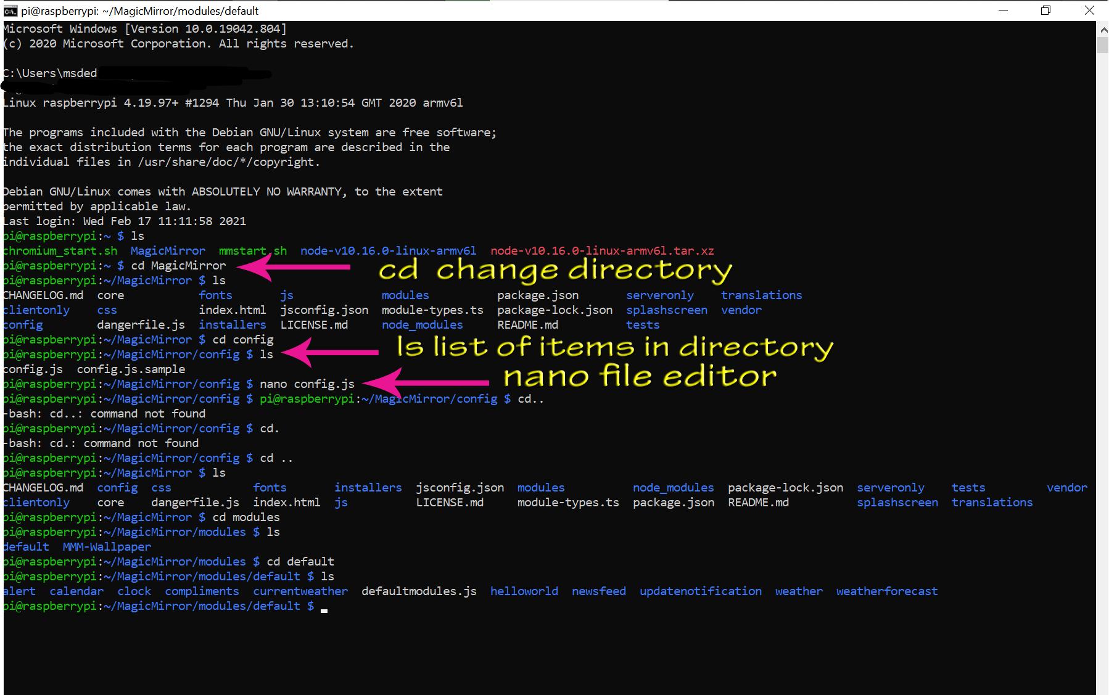The image size is (1109, 695).
Task: Click the mmstart.sh script name
Action: click(x=253, y=251)
